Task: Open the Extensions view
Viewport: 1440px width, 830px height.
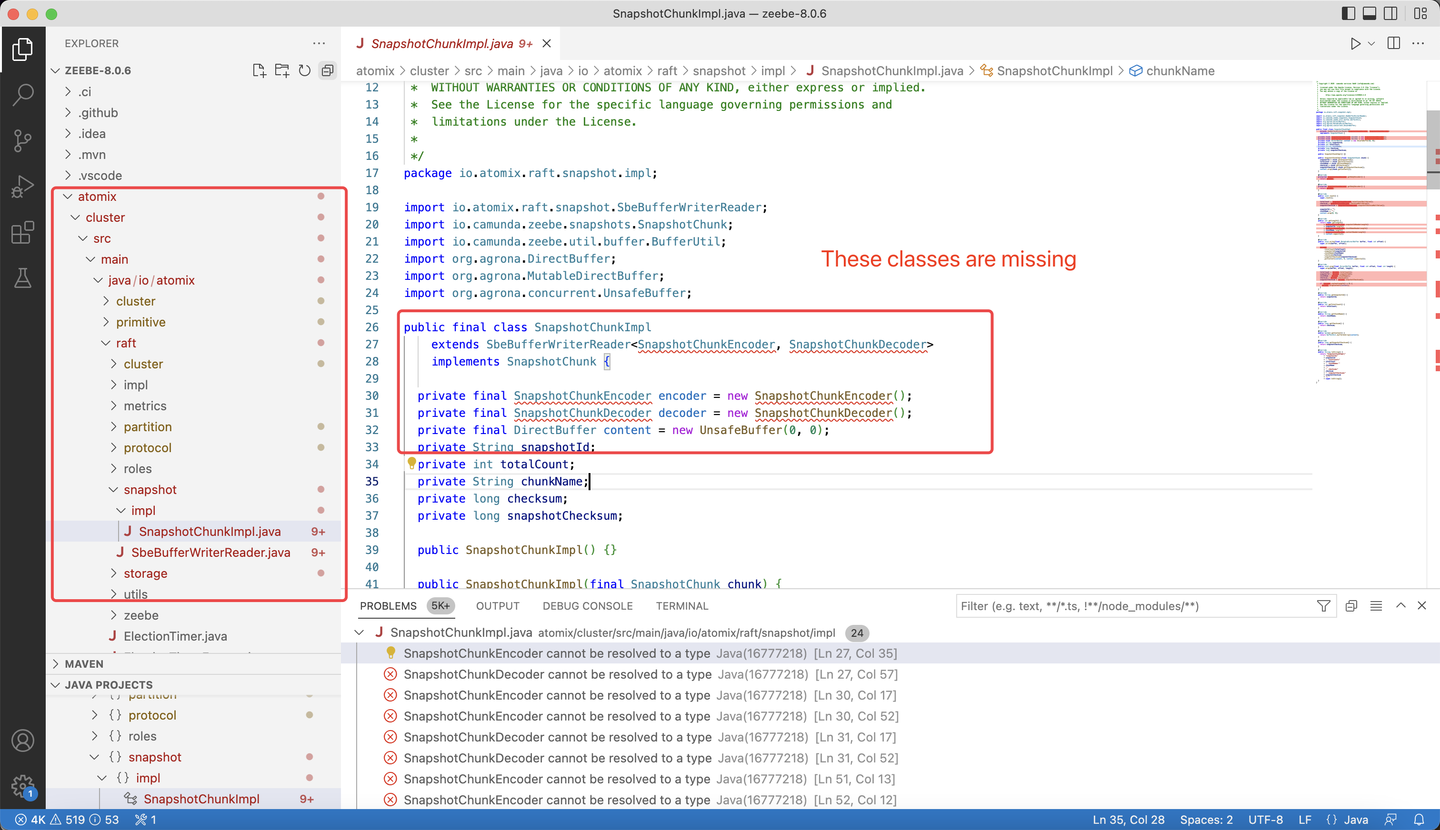Action: pos(22,233)
